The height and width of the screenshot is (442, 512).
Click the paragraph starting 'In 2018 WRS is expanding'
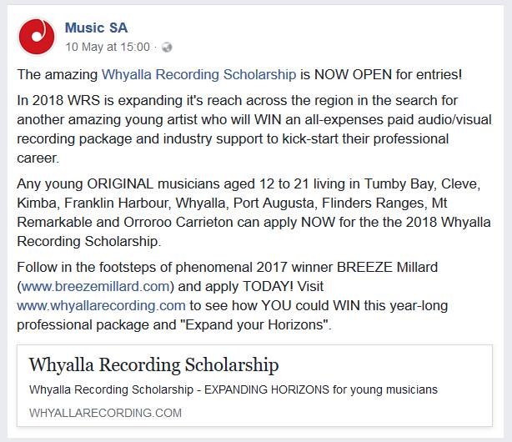click(x=254, y=129)
